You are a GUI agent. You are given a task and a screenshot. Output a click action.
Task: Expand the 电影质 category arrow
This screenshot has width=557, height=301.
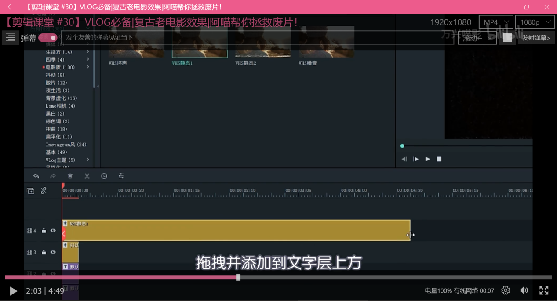pos(88,67)
